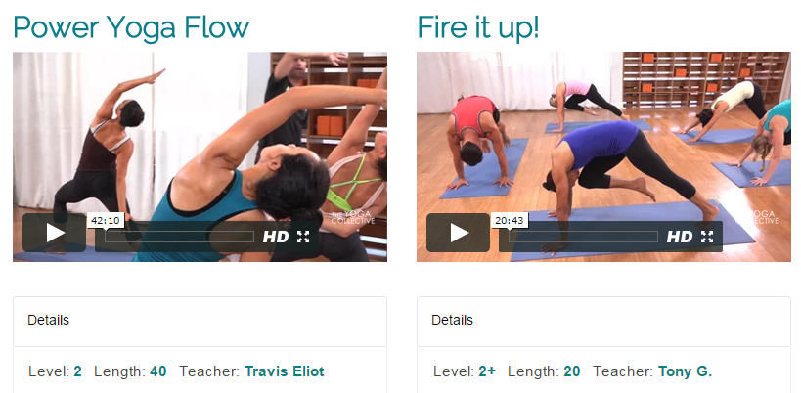The height and width of the screenshot is (393, 801).
Task: Open teacher Tony G.'s page
Action: pos(685,371)
